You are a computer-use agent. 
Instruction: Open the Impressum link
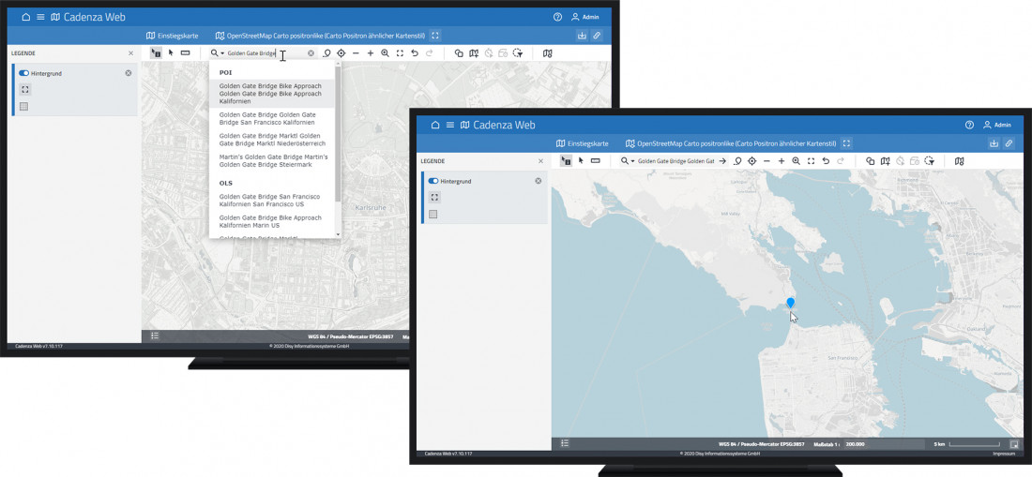pyautogui.click(x=1004, y=454)
